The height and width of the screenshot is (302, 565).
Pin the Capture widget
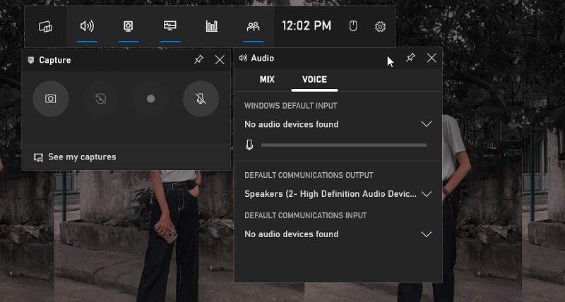click(x=198, y=60)
